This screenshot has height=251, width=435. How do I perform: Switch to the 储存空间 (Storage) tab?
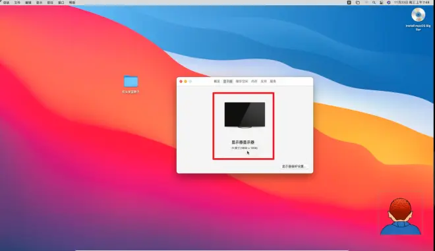[242, 81]
